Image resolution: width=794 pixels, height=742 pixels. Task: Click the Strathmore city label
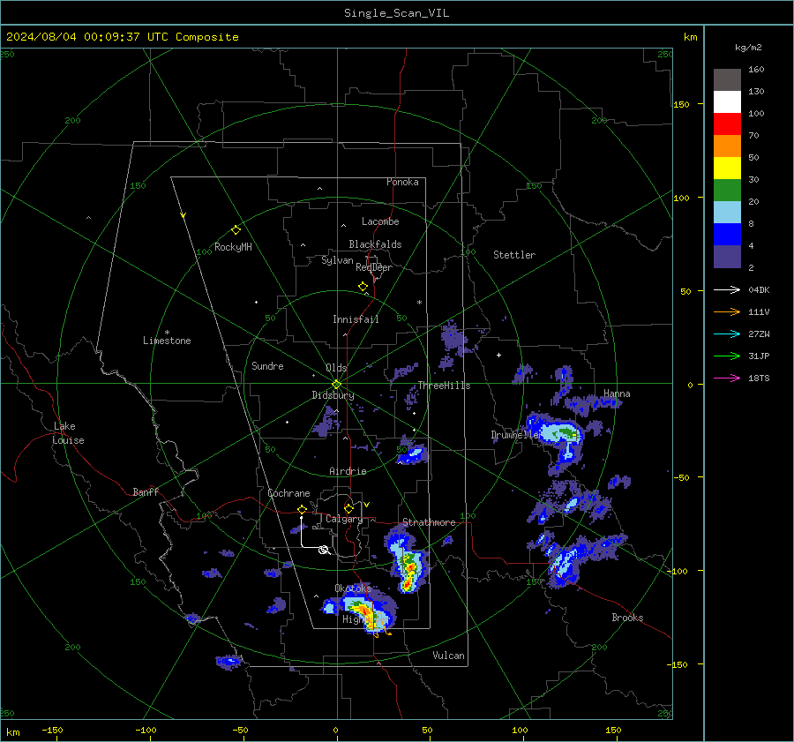pyautogui.click(x=429, y=522)
